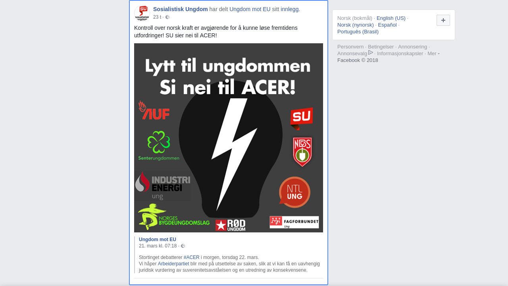
Task: Open Informasjonskapsler footer link
Action: click(x=400, y=53)
